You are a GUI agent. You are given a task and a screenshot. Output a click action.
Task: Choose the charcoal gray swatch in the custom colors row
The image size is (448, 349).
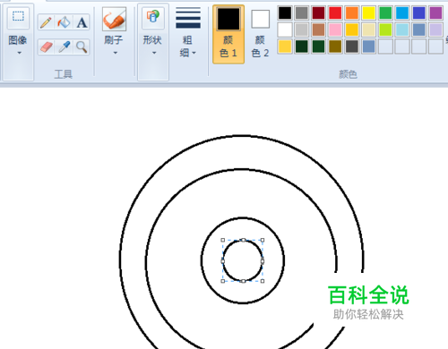click(352, 47)
